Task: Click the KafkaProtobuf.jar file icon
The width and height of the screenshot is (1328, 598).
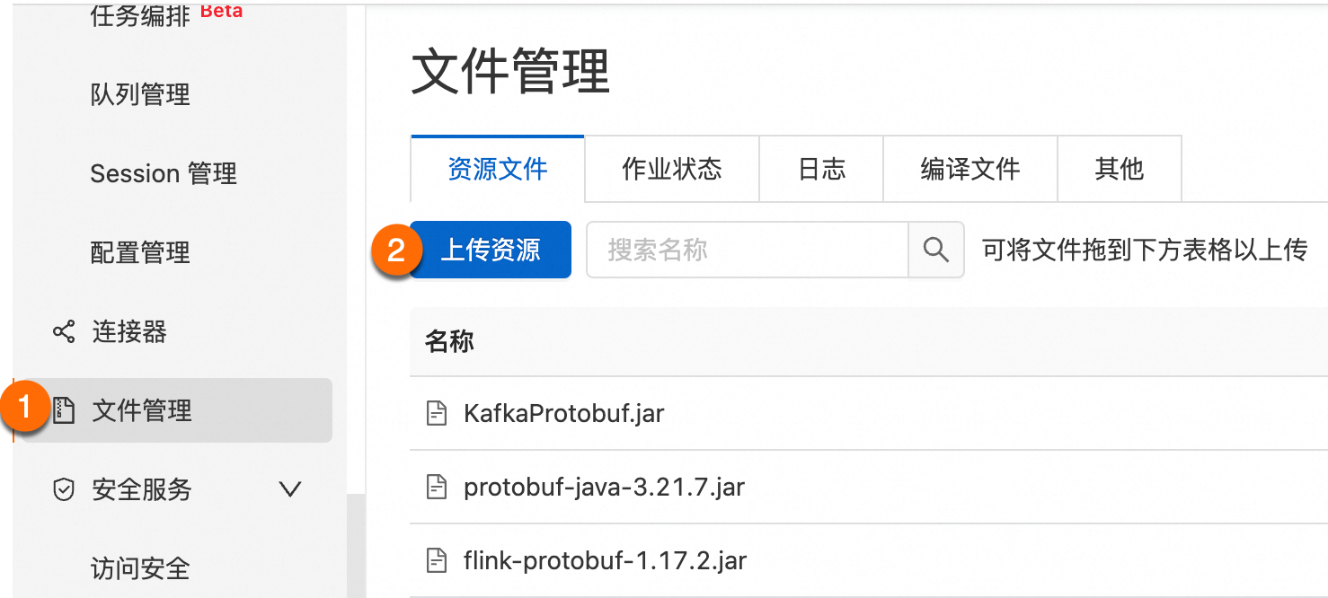Action: coord(436,414)
